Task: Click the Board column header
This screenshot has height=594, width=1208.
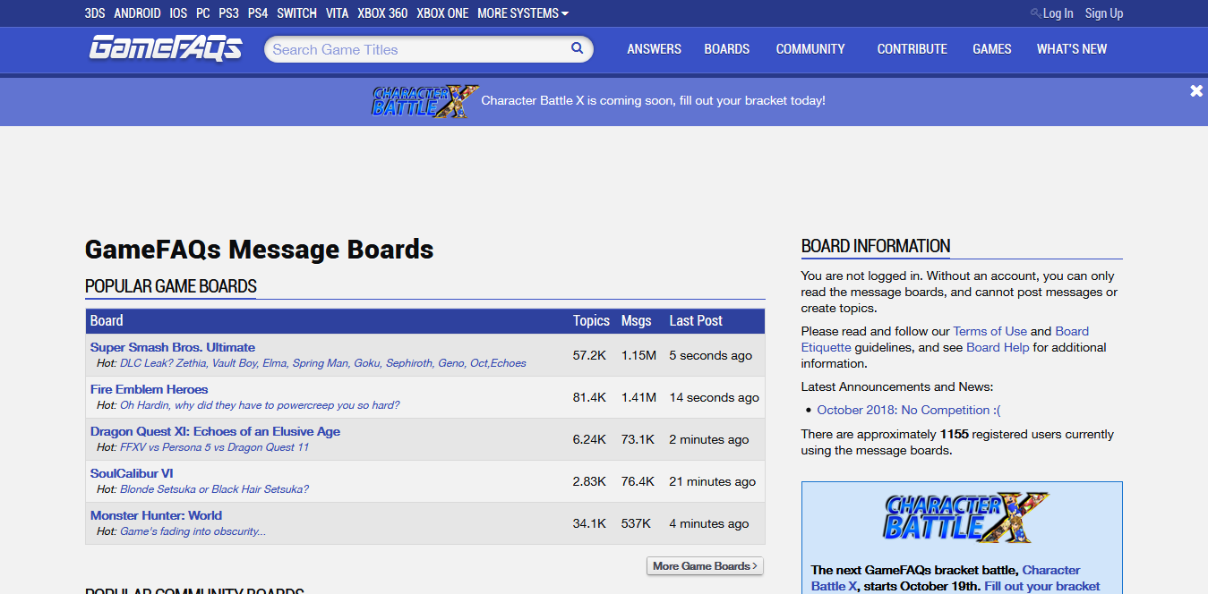Action: pyautogui.click(x=107, y=320)
